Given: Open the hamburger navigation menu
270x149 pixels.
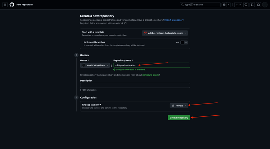Looking at the screenshot, I should pos(5,5).
